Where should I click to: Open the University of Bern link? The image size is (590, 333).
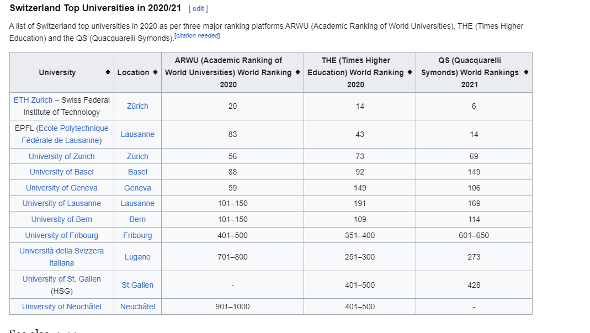62,219
